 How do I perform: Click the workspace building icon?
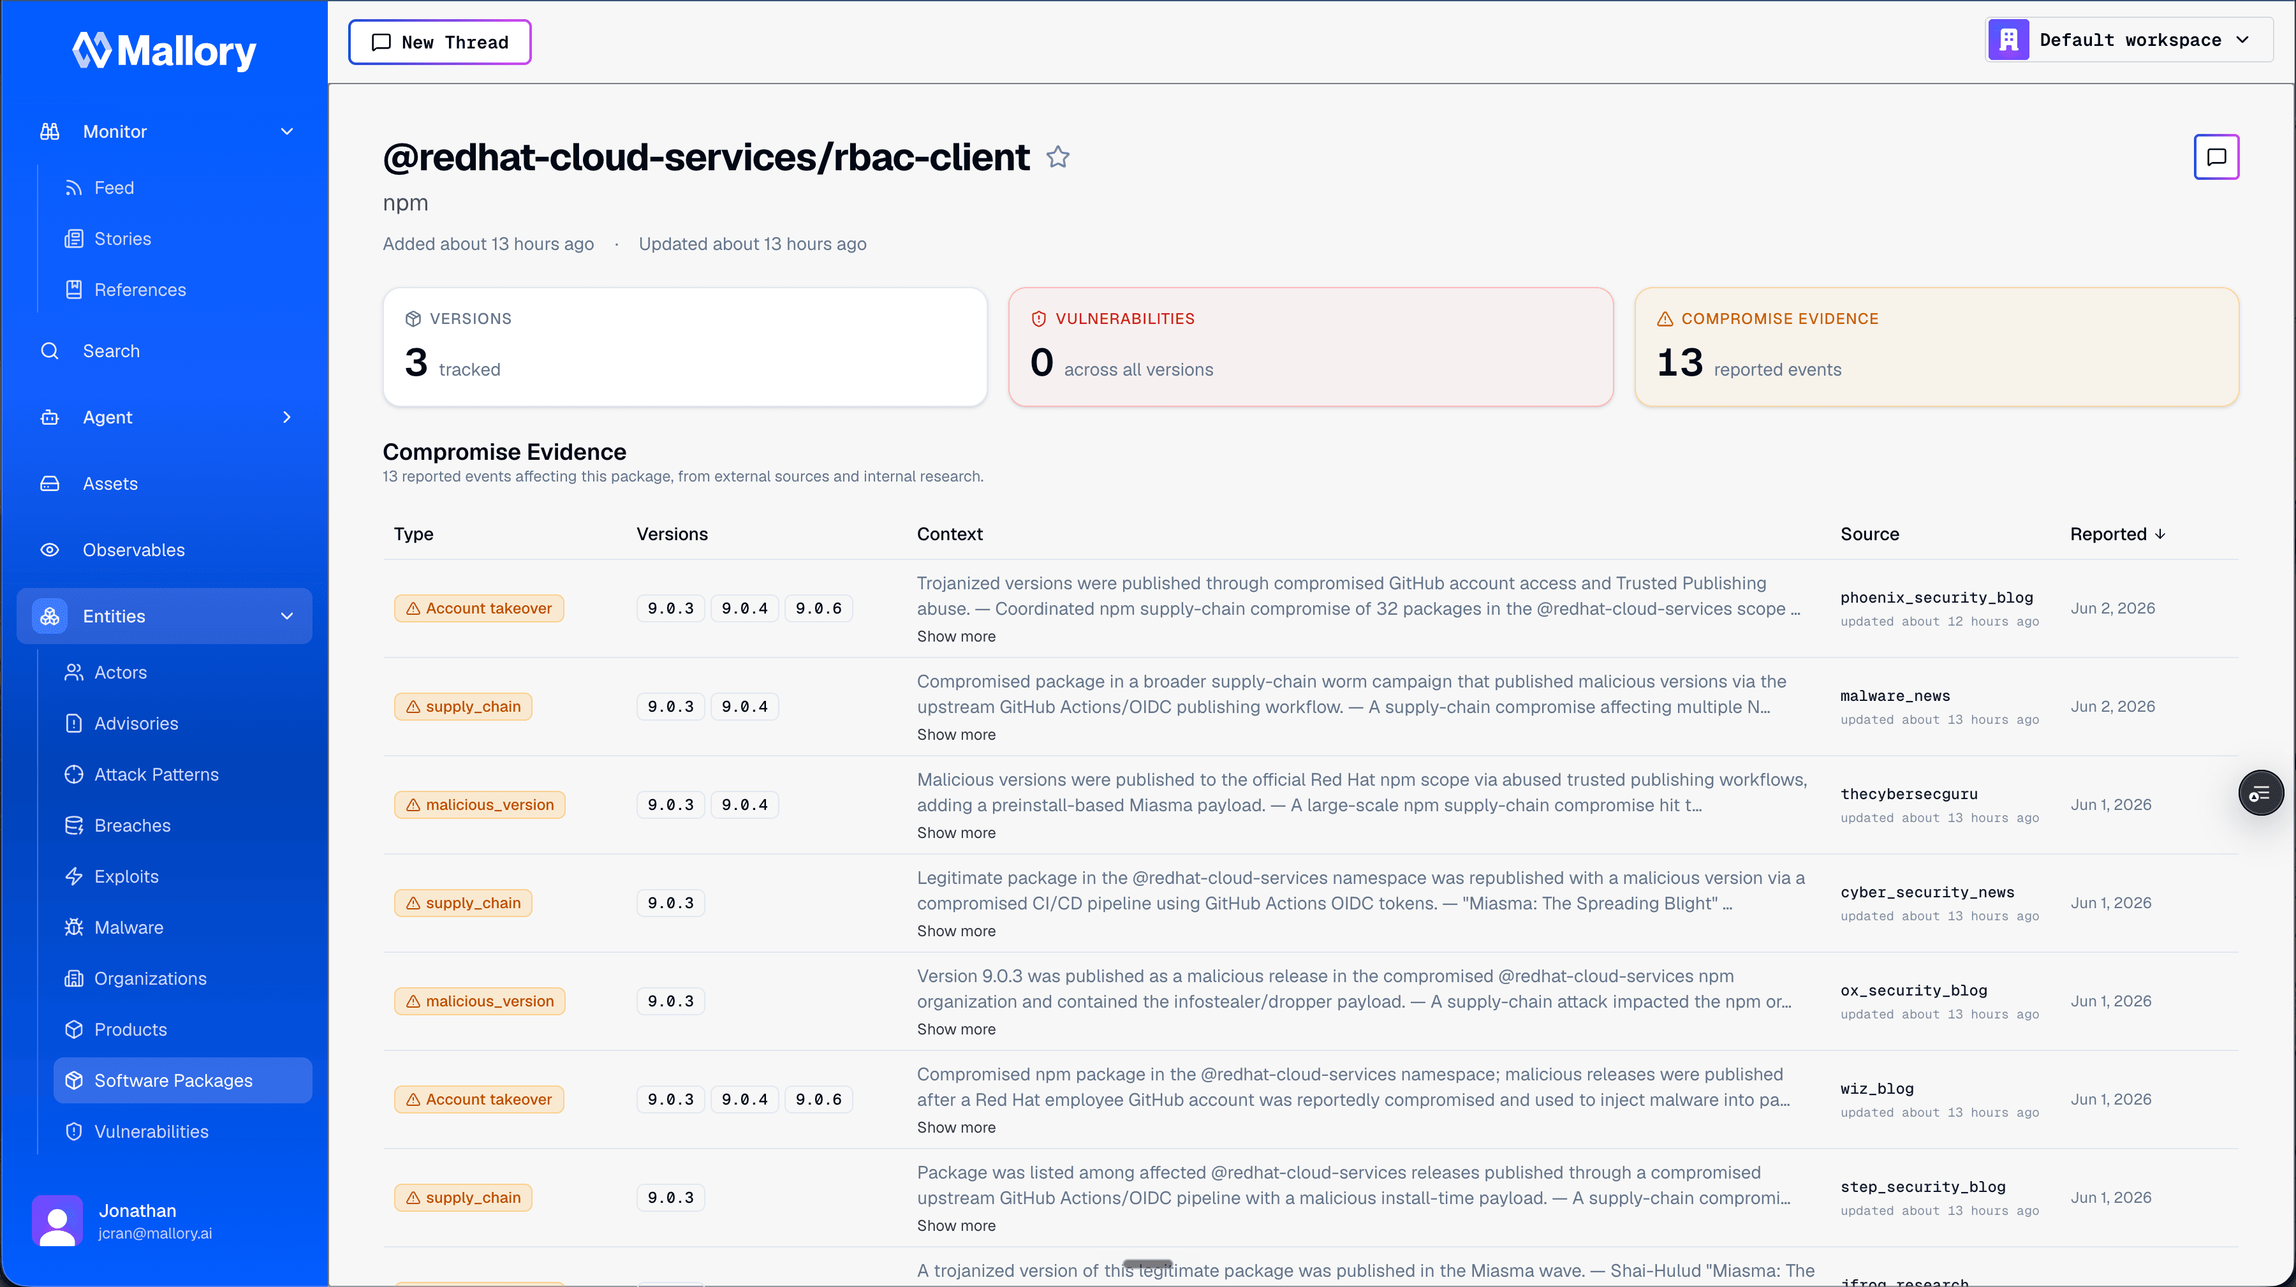2009,40
